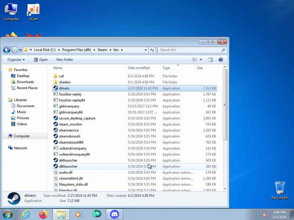Open the Videos library
This screenshot has height=220, width=294.
pyautogui.click(x=22, y=124)
